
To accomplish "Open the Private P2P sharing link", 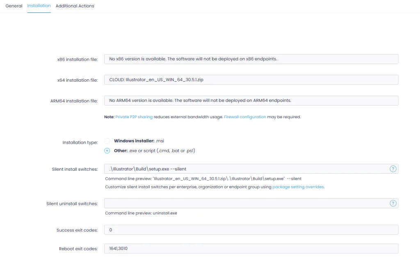I will [134, 117].
